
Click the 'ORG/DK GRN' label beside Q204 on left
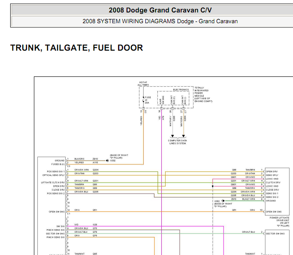point(82,170)
